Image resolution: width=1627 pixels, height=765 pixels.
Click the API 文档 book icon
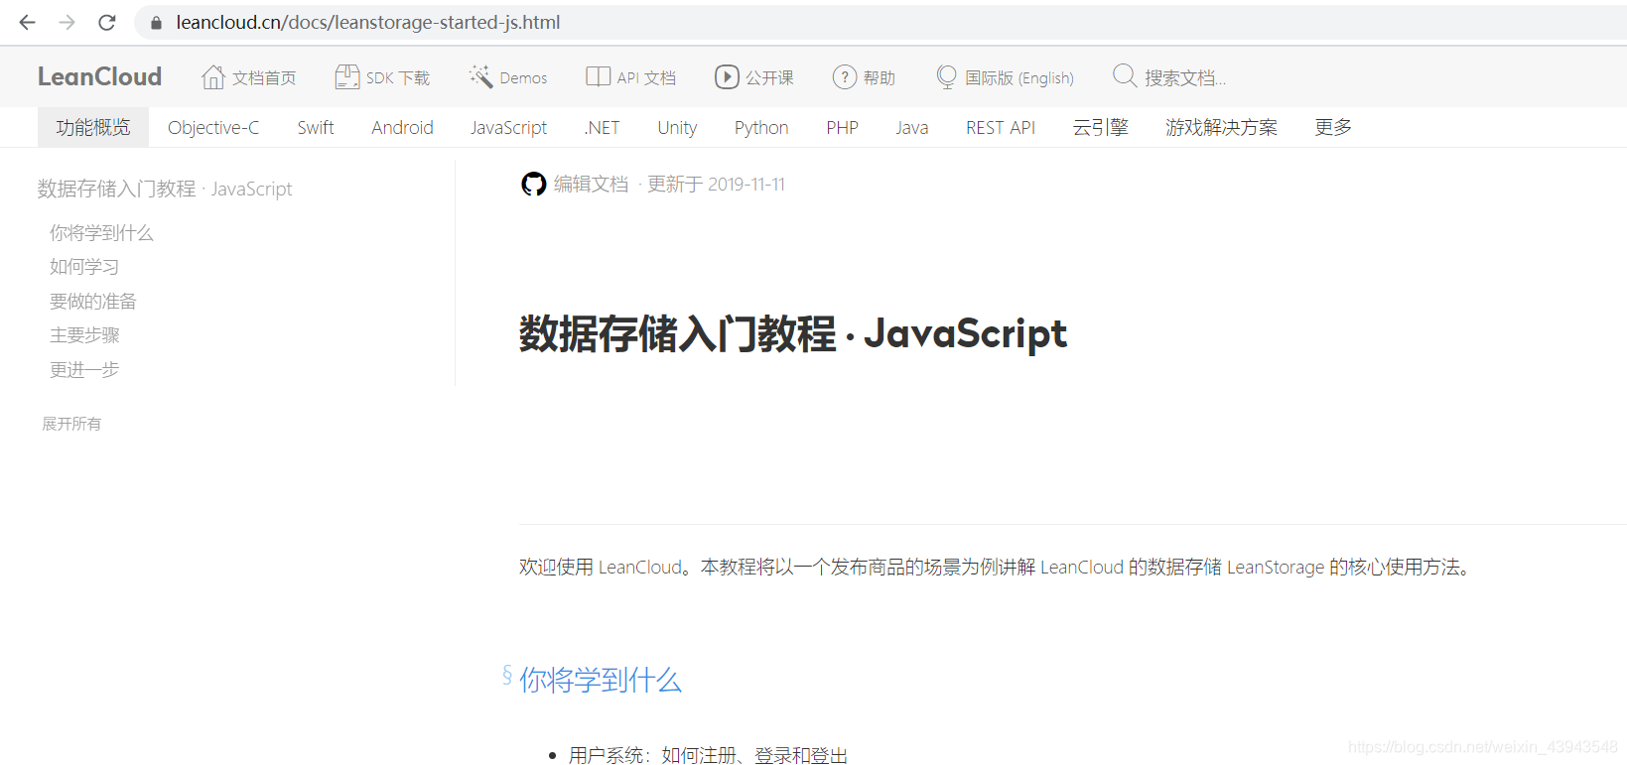coord(598,77)
